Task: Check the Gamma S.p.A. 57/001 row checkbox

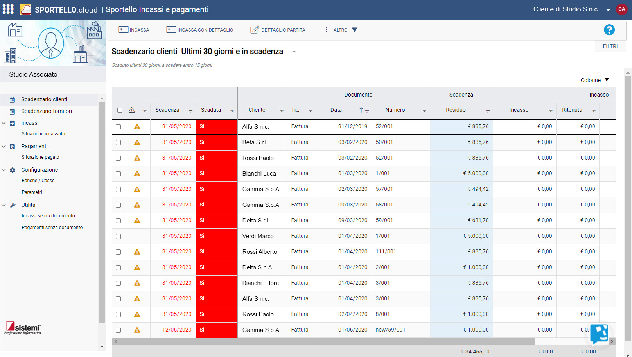Action: pyautogui.click(x=118, y=190)
